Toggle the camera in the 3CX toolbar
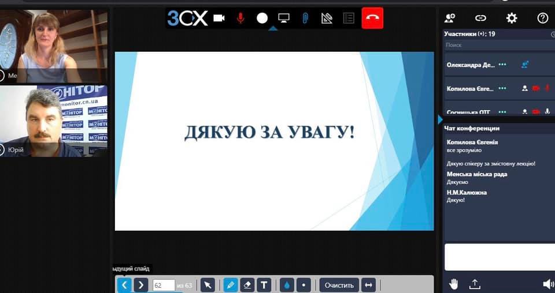Image resolution: width=555 pixels, height=293 pixels. point(219,18)
